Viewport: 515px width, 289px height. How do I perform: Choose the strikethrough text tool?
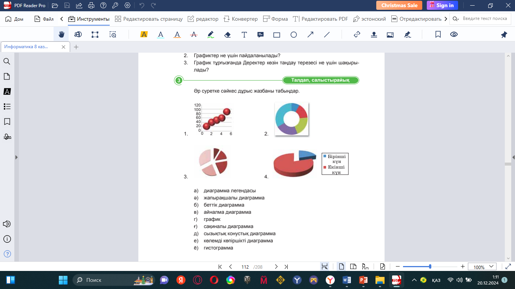click(x=194, y=35)
